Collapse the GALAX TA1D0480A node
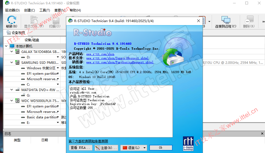This screenshot has height=153, width=265. pyautogui.click(x=11, y=52)
